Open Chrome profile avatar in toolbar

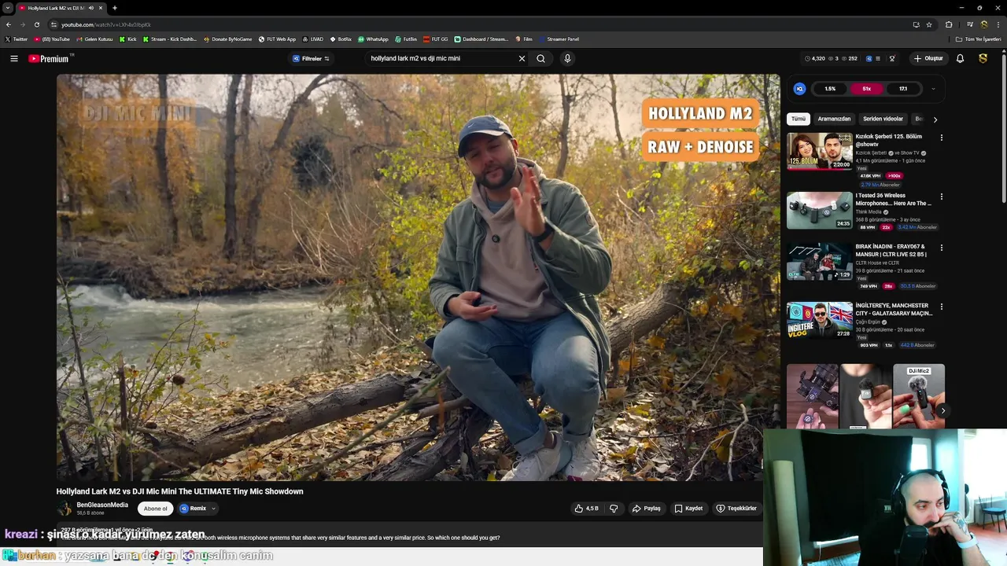983,24
